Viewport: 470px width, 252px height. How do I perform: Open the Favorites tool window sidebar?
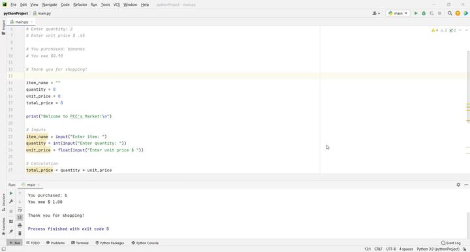[x=4, y=227]
